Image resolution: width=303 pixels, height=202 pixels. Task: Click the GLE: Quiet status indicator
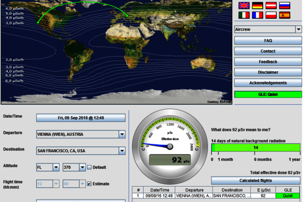[268, 94]
